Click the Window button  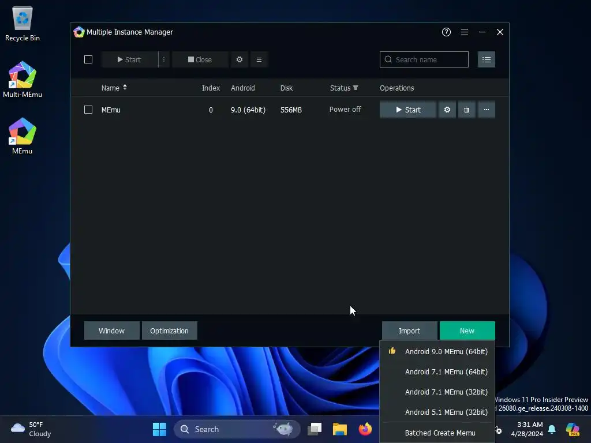click(111, 331)
